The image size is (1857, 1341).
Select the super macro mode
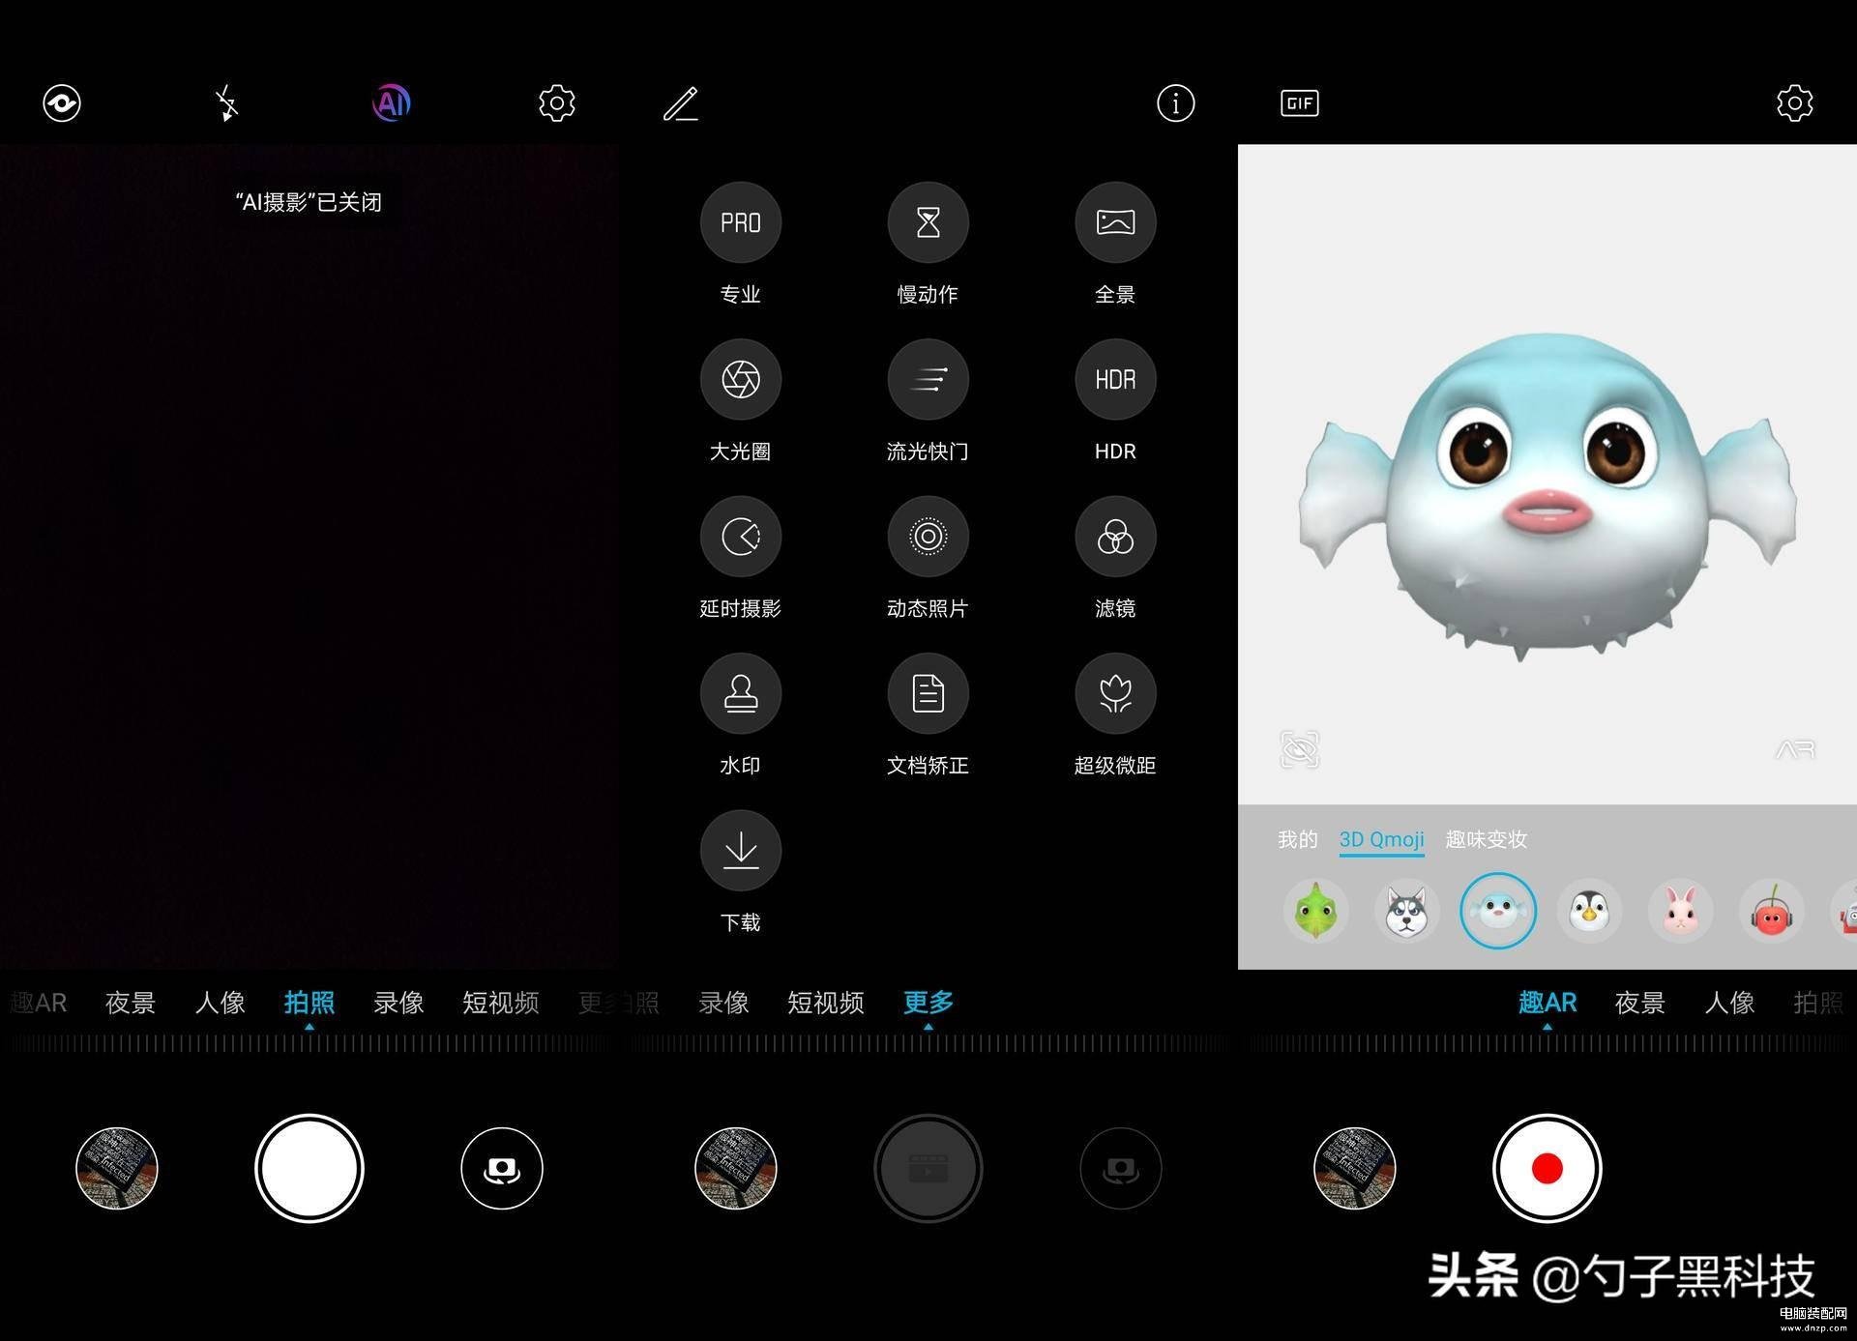(1115, 693)
